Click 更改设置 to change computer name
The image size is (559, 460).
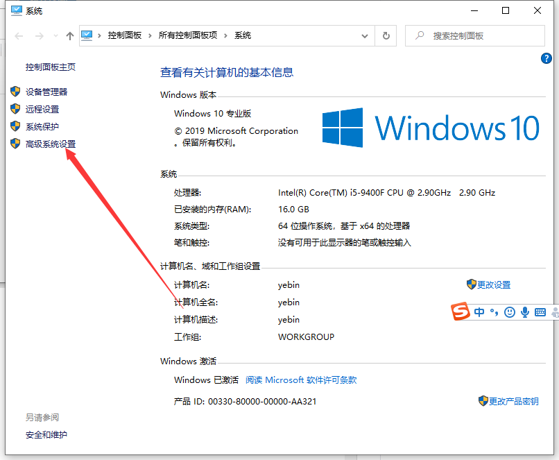coord(494,285)
